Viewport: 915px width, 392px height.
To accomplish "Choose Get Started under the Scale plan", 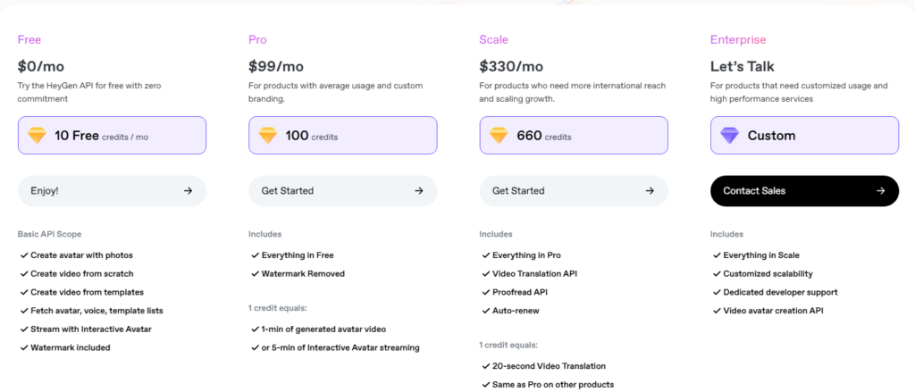I will point(574,191).
